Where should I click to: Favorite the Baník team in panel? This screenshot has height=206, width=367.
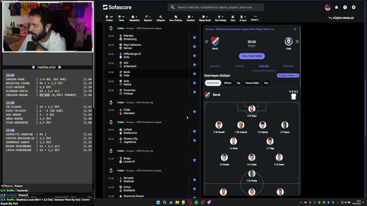[x=206, y=41]
